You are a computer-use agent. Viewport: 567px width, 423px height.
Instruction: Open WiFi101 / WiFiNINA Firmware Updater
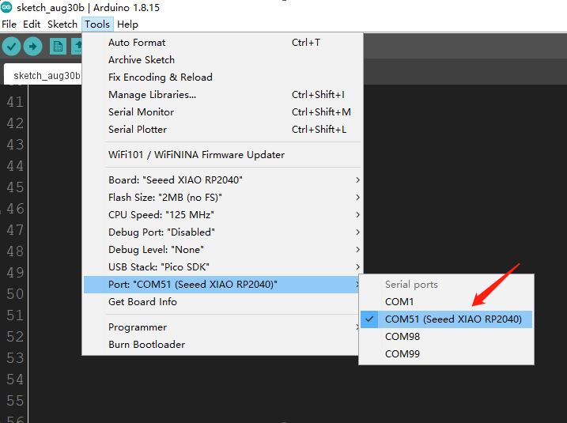(x=222, y=154)
